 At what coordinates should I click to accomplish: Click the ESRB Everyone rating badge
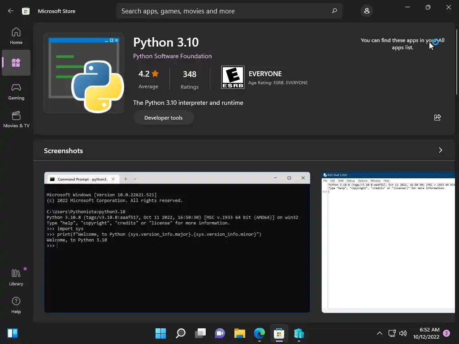pos(233,77)
